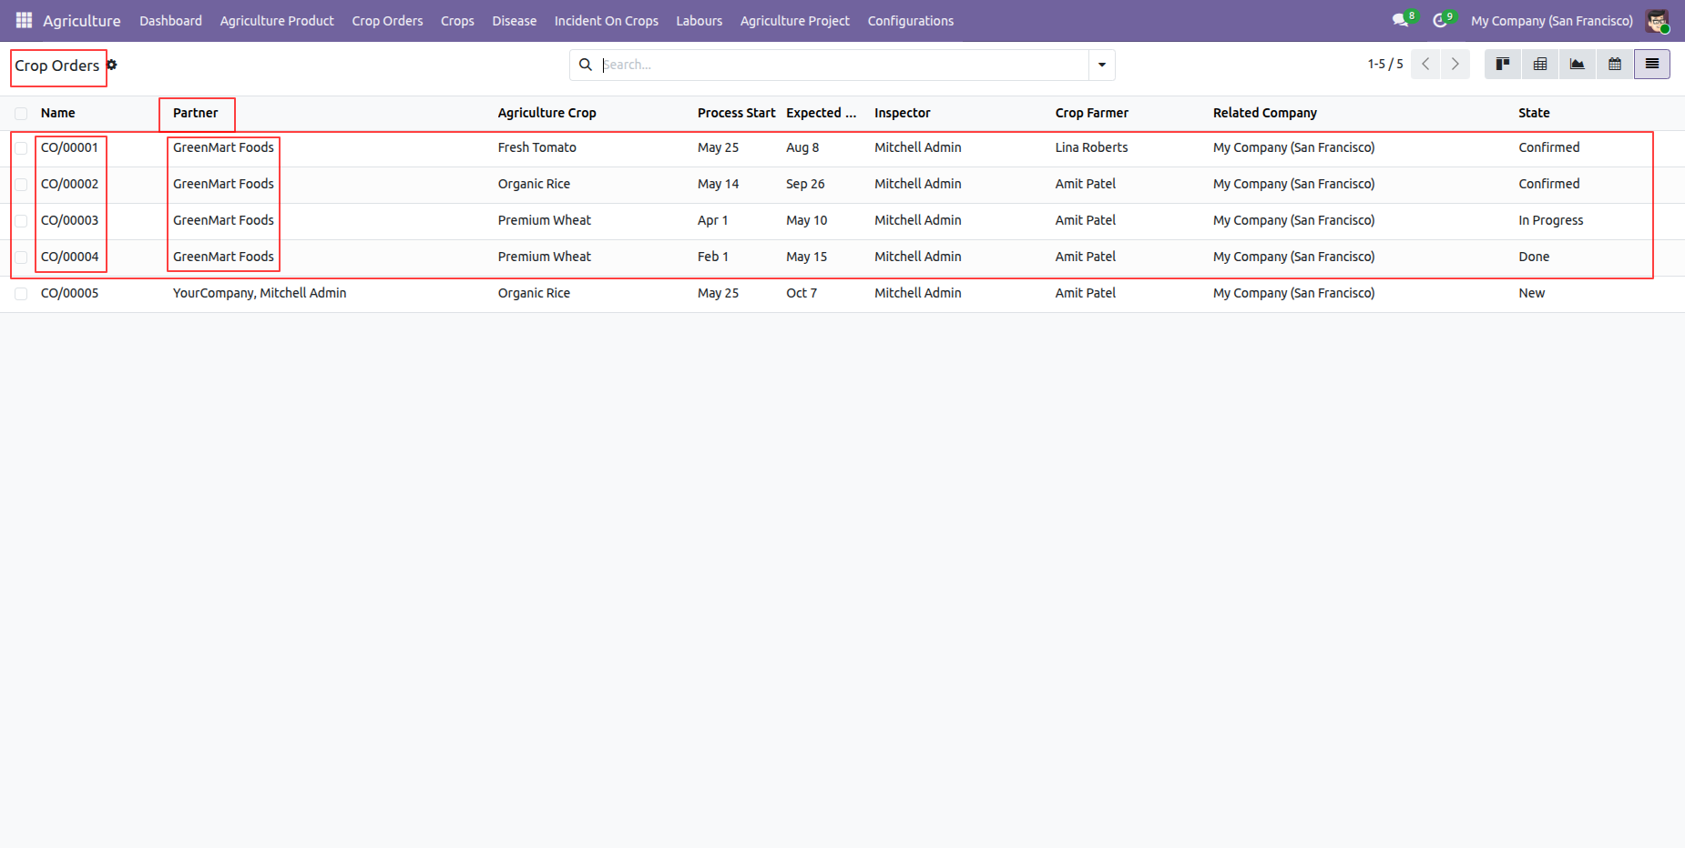1685x848 pixels.
Task: Open the Agriculture Project menu
Action: (795, 21)
